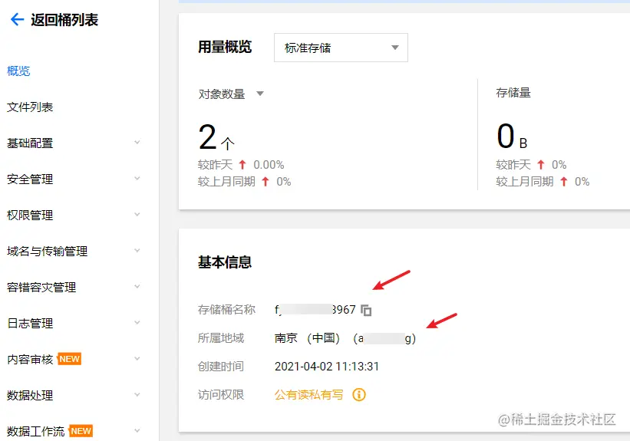This screenshot has height=441, width=630.
Task: Expand 域名与传输管理 chevron
Action: click(137, 251)
